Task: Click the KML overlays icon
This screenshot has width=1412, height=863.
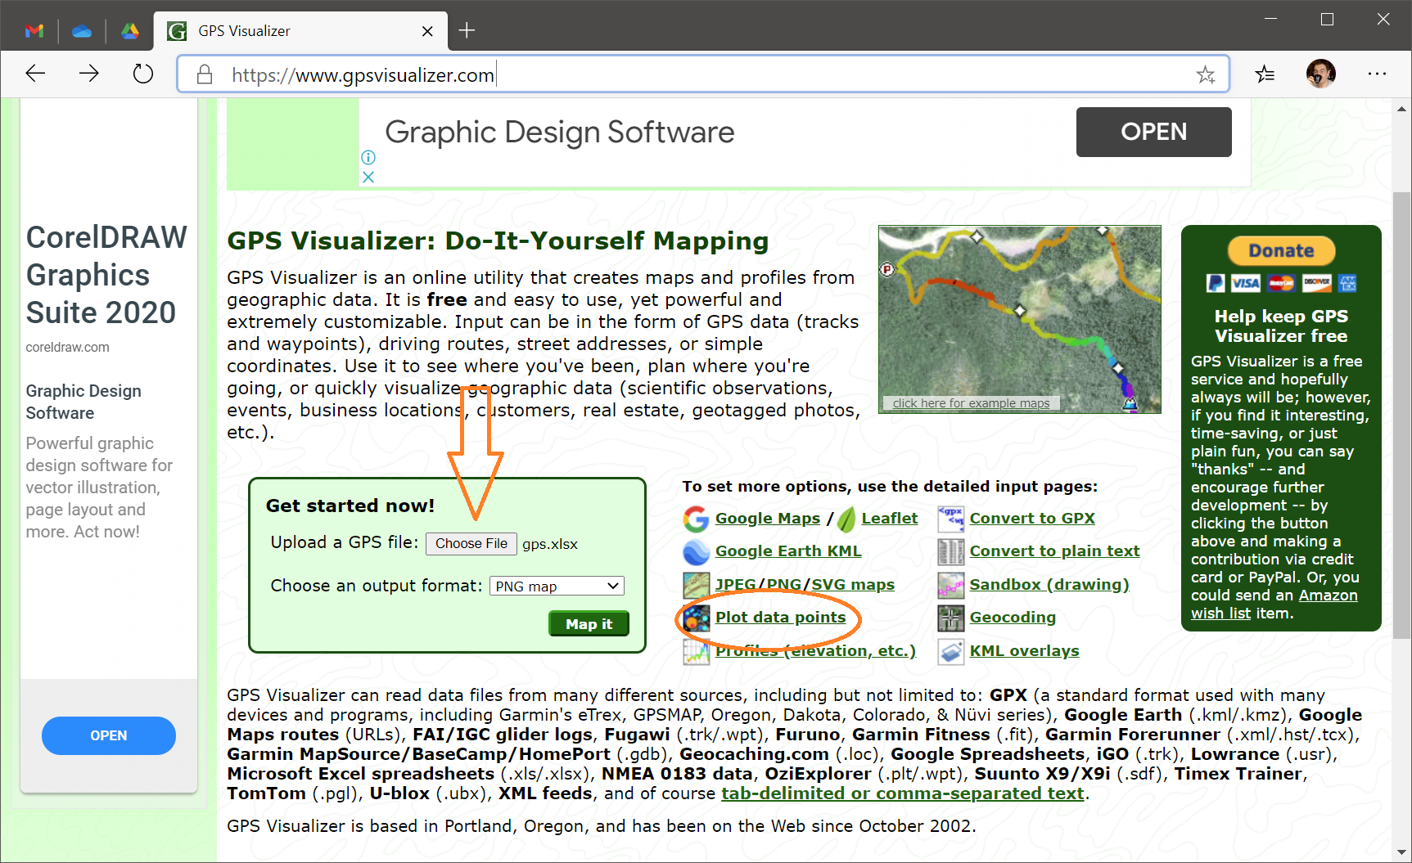Action: pos(950,651)
